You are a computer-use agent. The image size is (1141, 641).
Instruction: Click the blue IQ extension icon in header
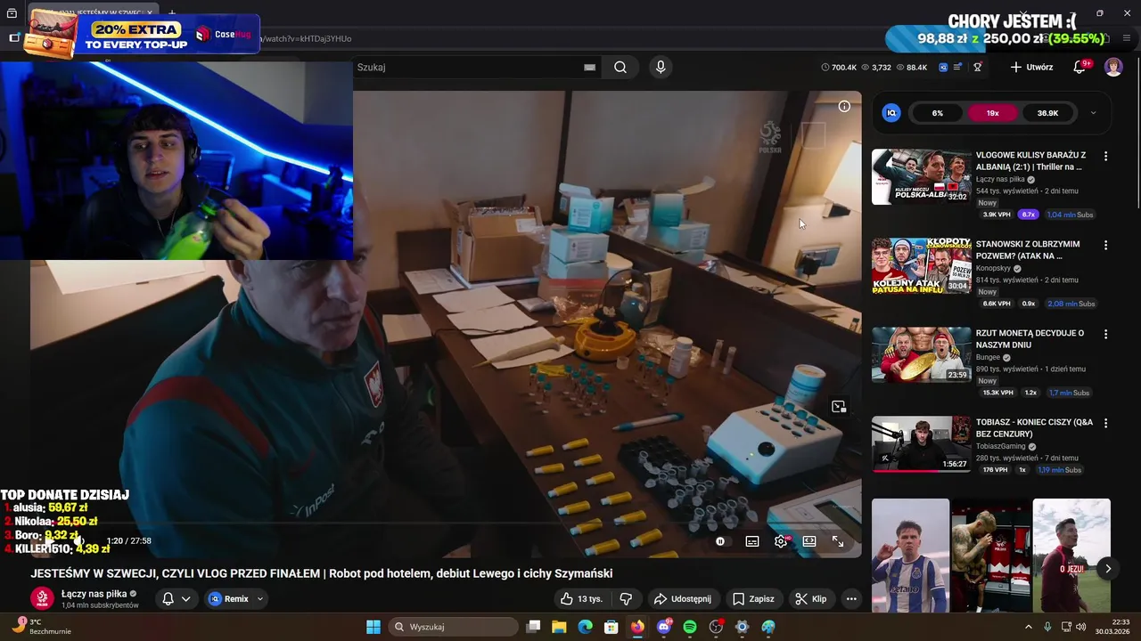point(943,67)
